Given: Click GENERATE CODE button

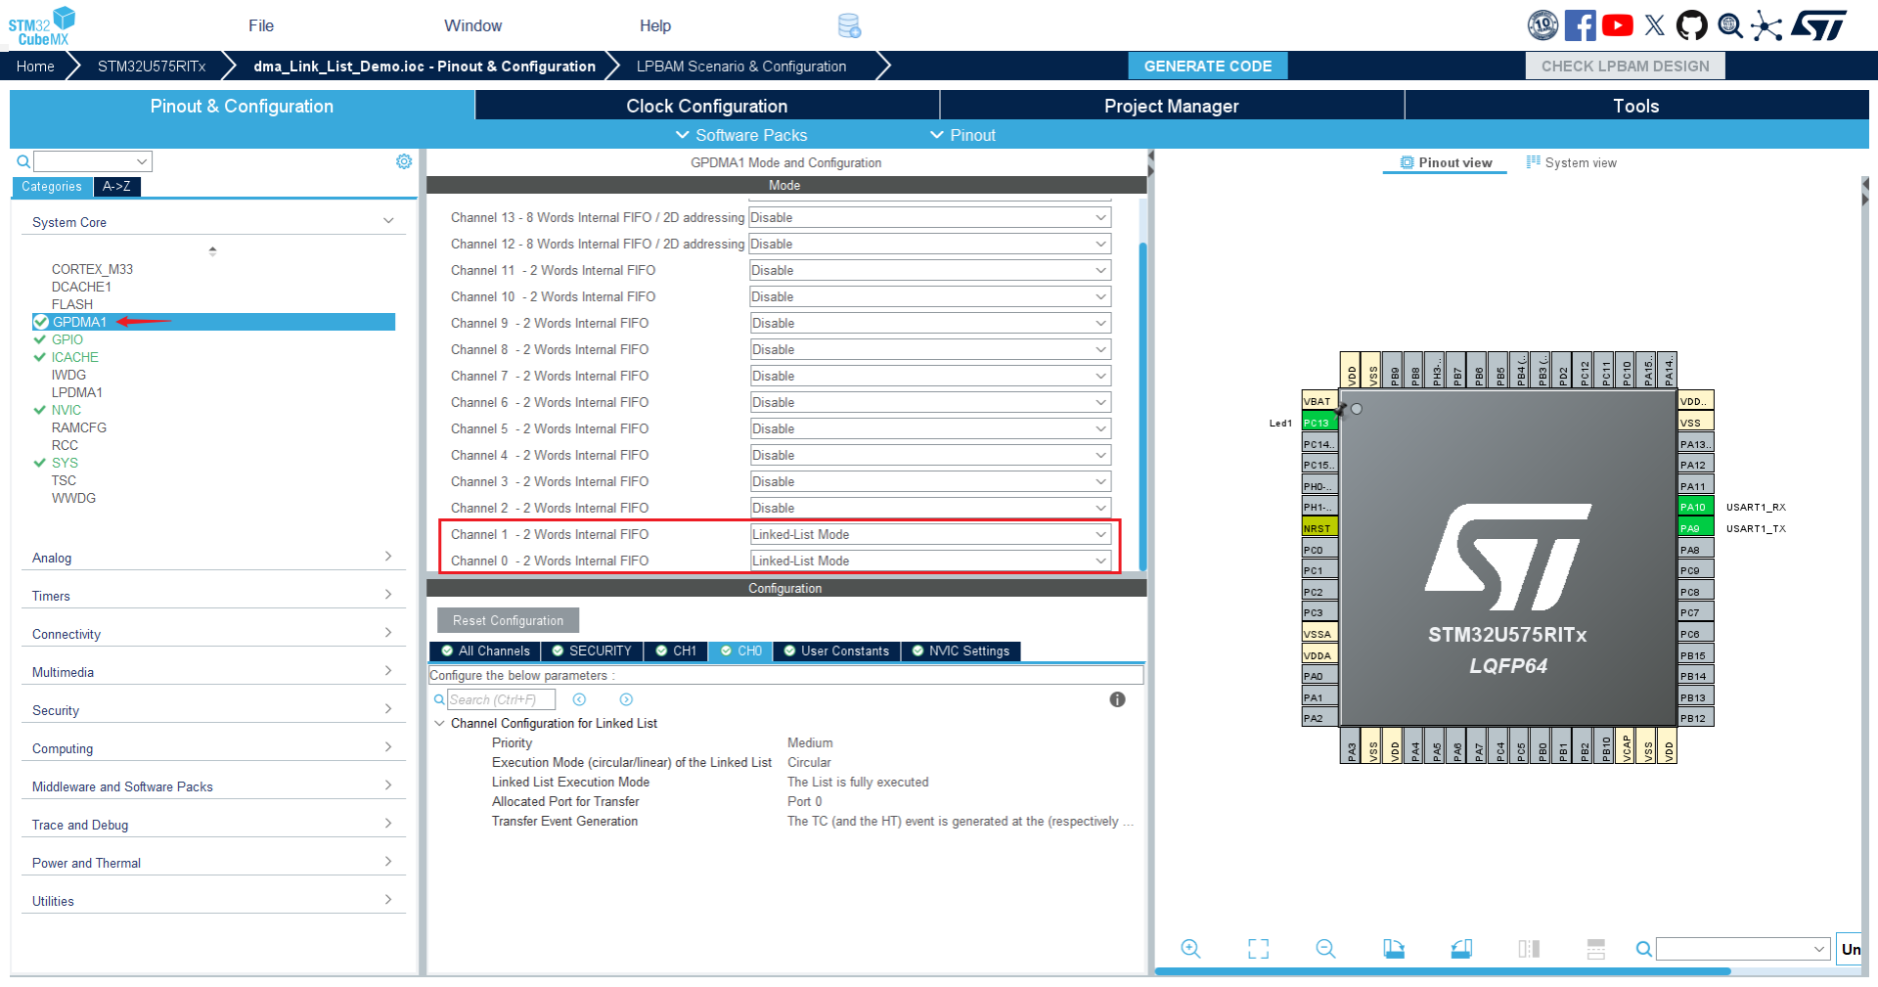Looking at the screenshot, I should tap(1208, 66).
